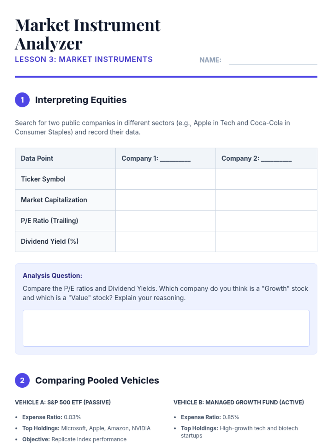Click Company 1 P/E Ratio cell

165,221
